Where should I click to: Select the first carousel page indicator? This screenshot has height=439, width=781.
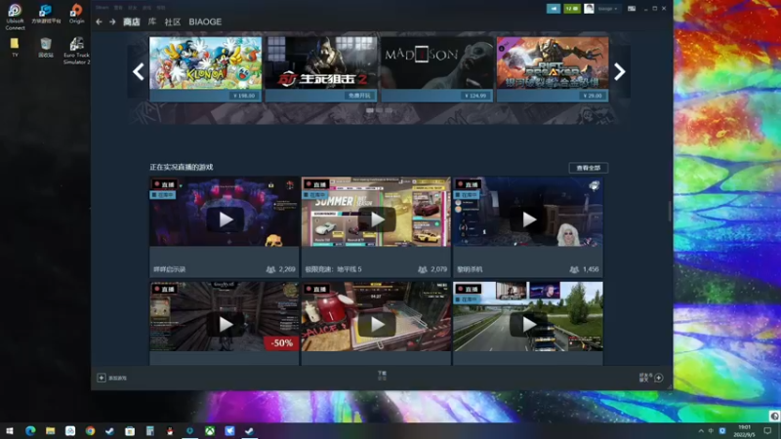[370, 110]
